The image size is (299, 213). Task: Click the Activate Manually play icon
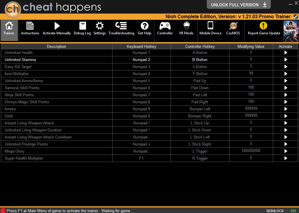(x=57, y=26)
